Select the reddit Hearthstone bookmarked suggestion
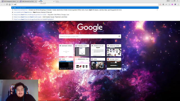The width and height of the screenshot is (180, 101). pos(85,12)
